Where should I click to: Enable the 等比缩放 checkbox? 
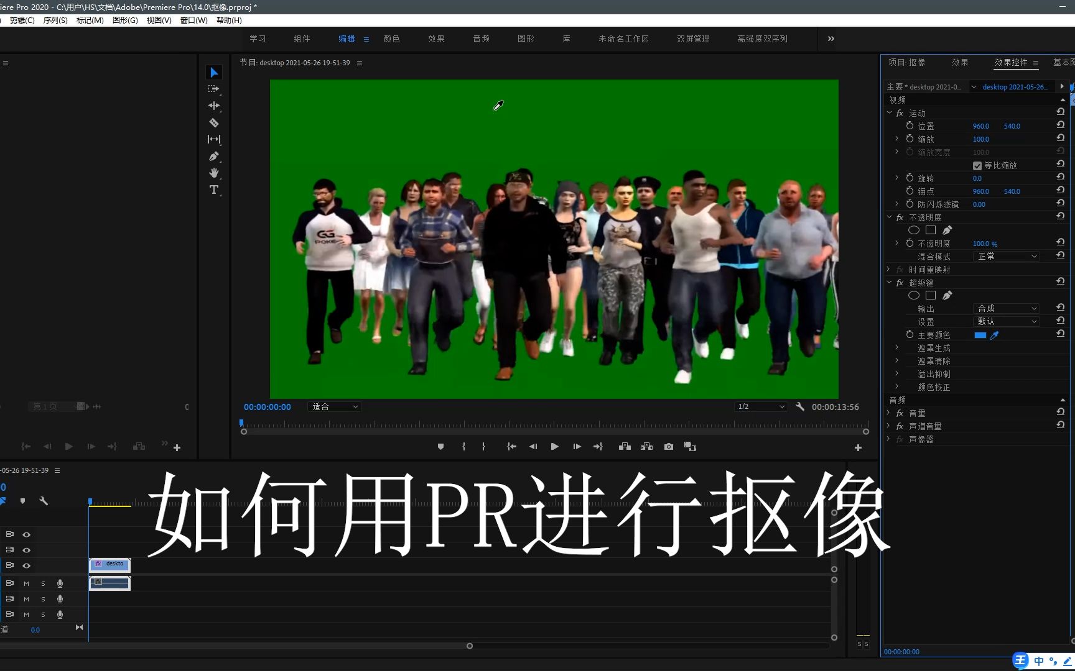click(977, 165)
